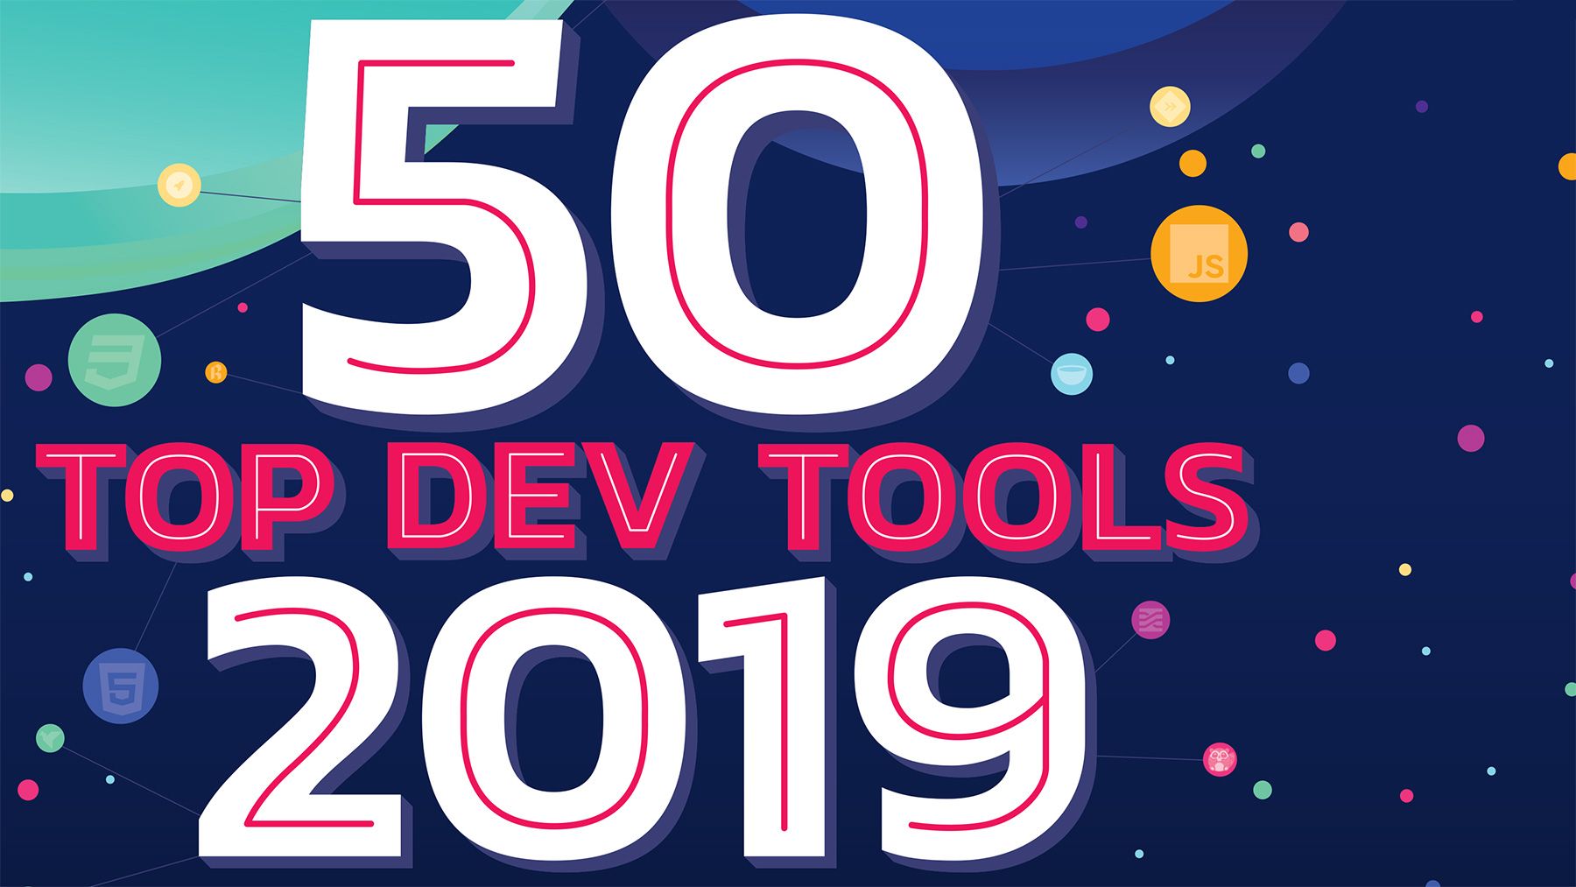Click the small orange Bitcoin coin icon
Image resolution: width=1576 pixels, height=887 pixels.
216,371
